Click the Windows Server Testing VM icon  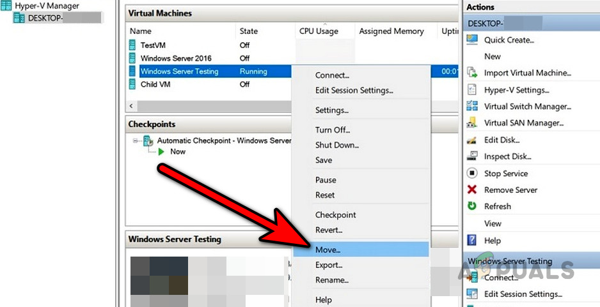pos(132,71)
